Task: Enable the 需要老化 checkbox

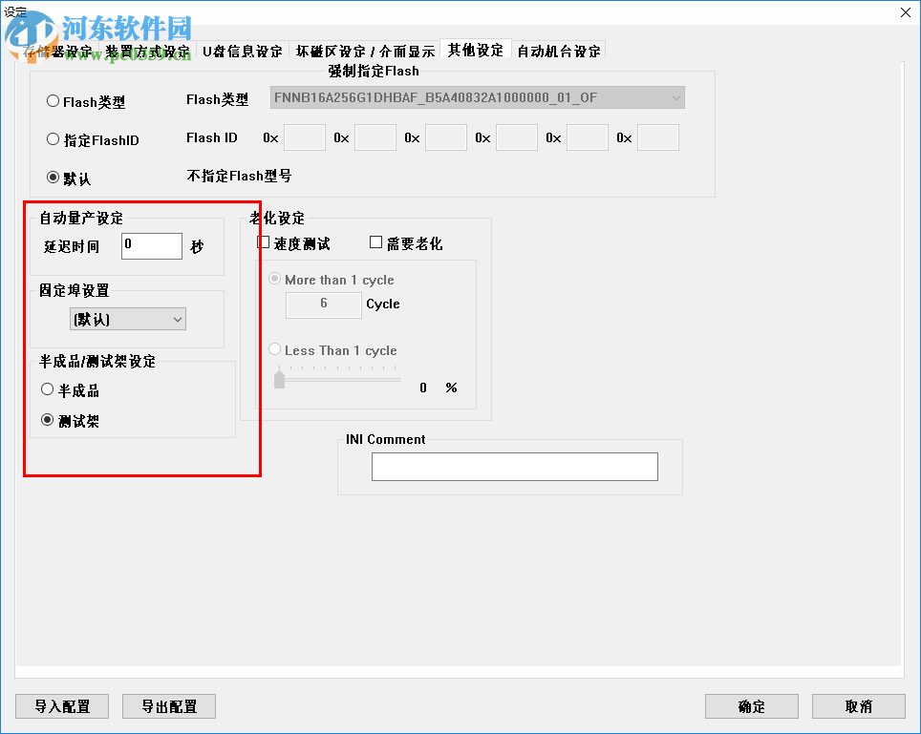Action: coord(375,241)
